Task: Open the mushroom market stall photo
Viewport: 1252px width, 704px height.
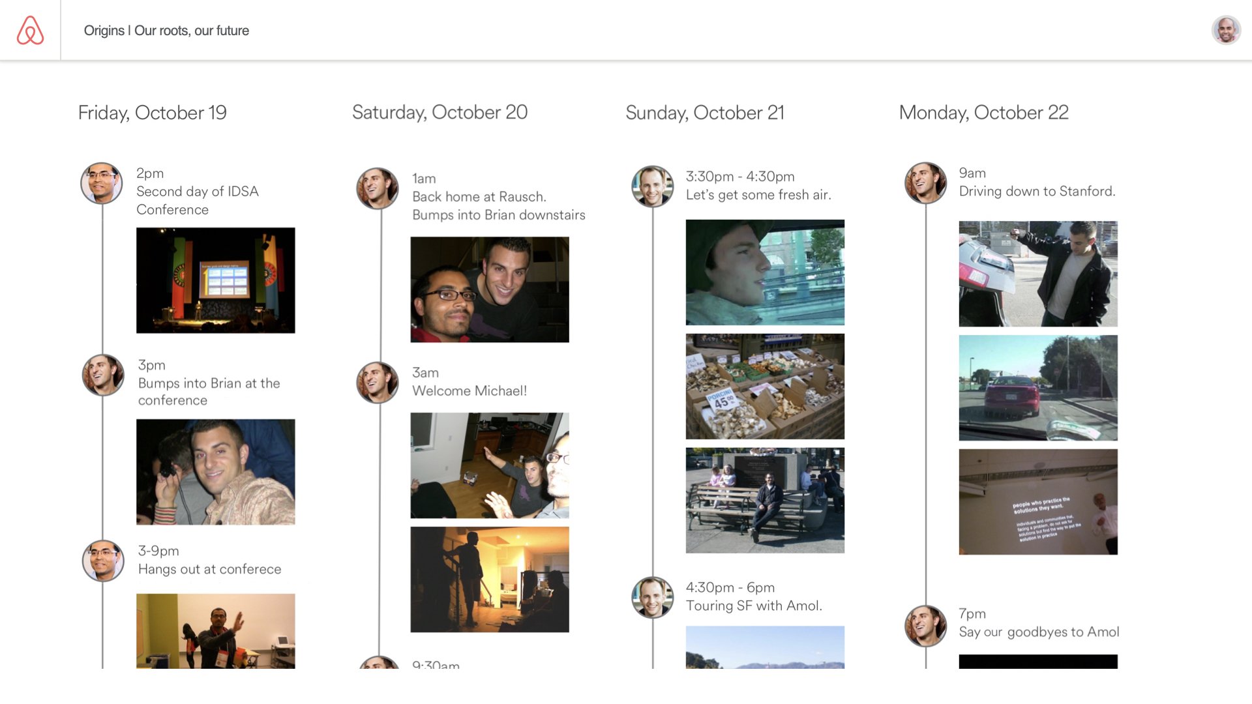Action: pyautogui.click(x=765, y=387)
